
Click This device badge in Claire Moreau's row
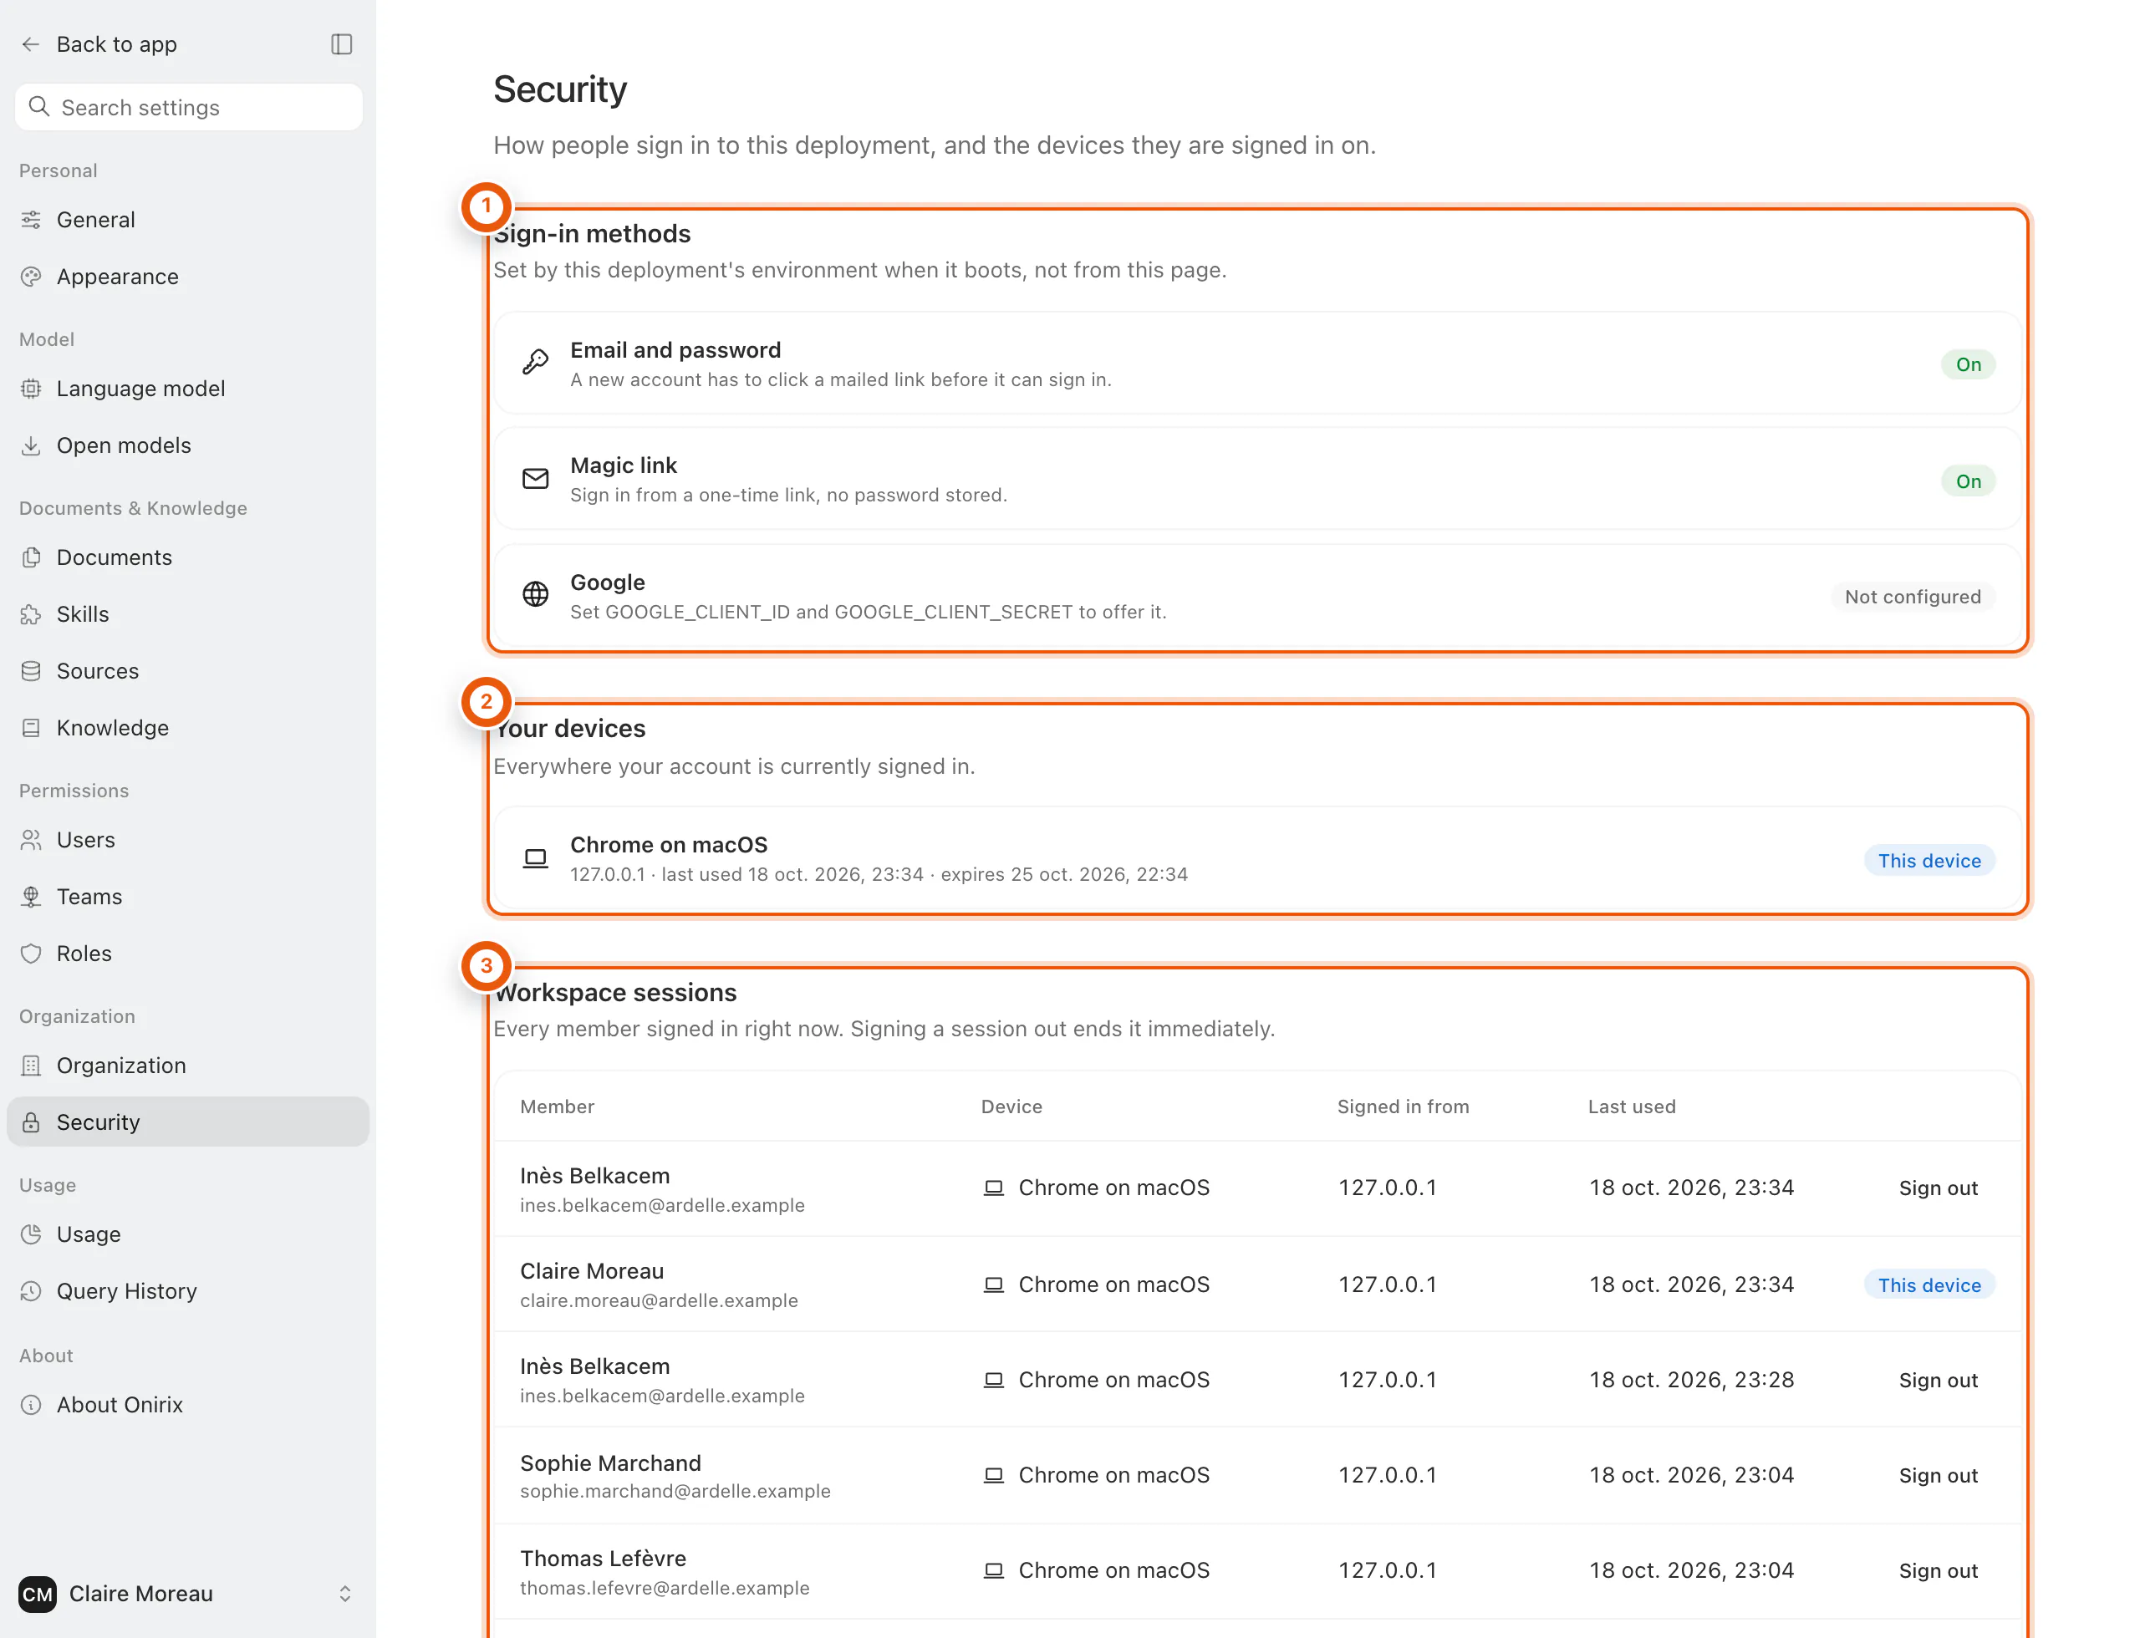pos(1929,1285)
